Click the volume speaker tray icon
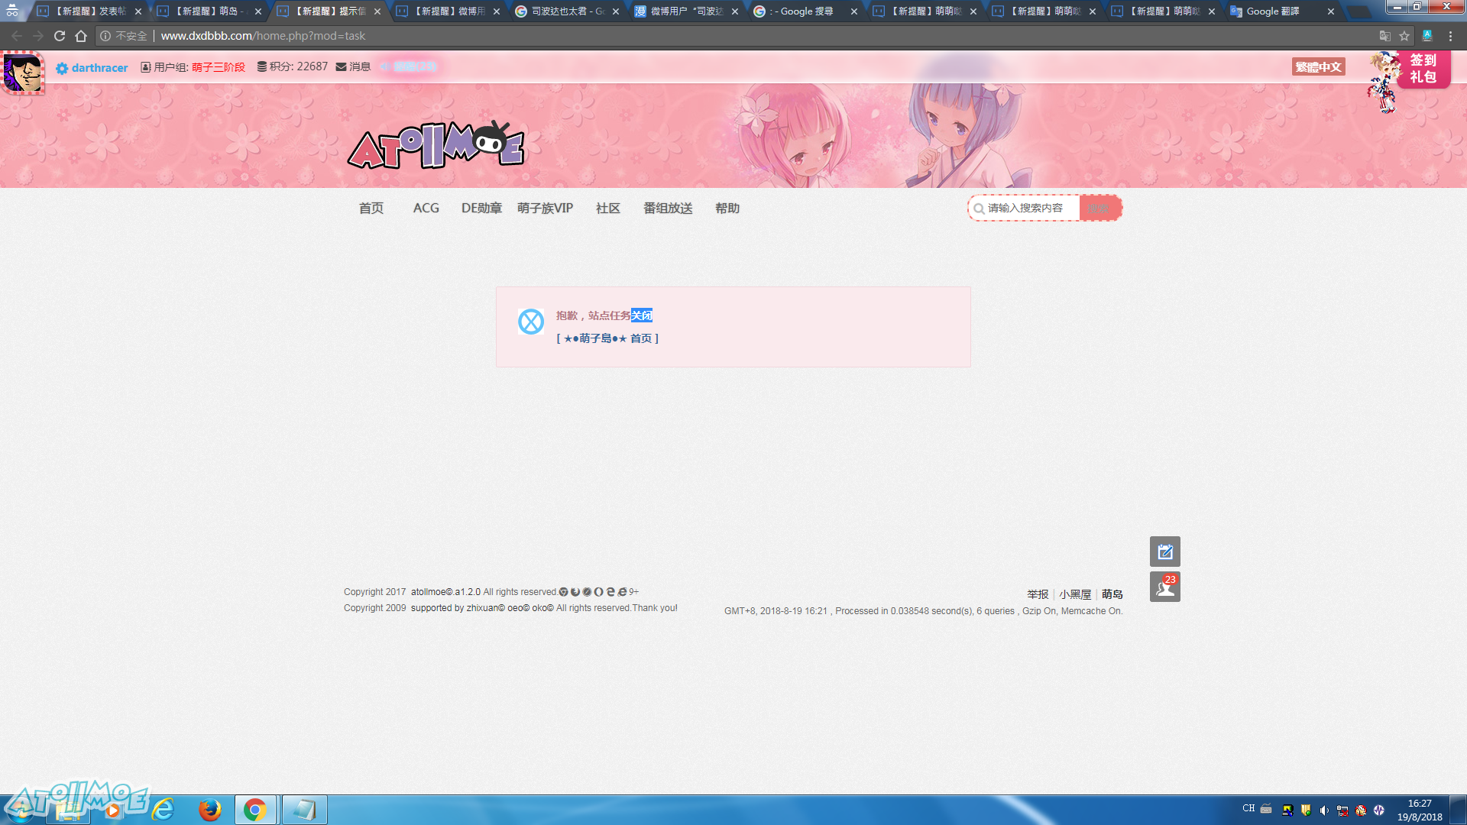1467x825 pixels. pyautogui.click(x=1324, y=810)
